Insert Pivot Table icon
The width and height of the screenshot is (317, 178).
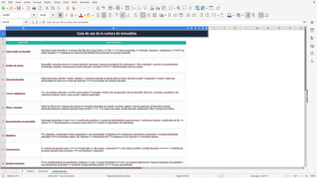pyautogui.click(x=164, y=8)
